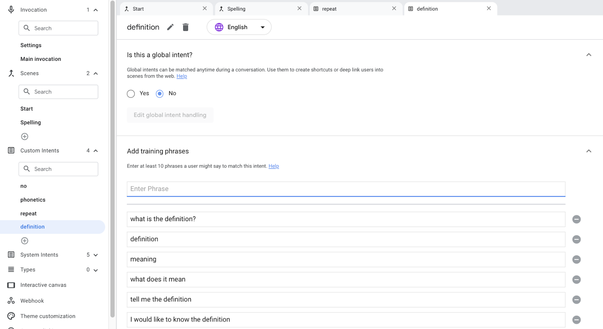
Task: Open the Webhook section
Action: (x=32, y=301)
